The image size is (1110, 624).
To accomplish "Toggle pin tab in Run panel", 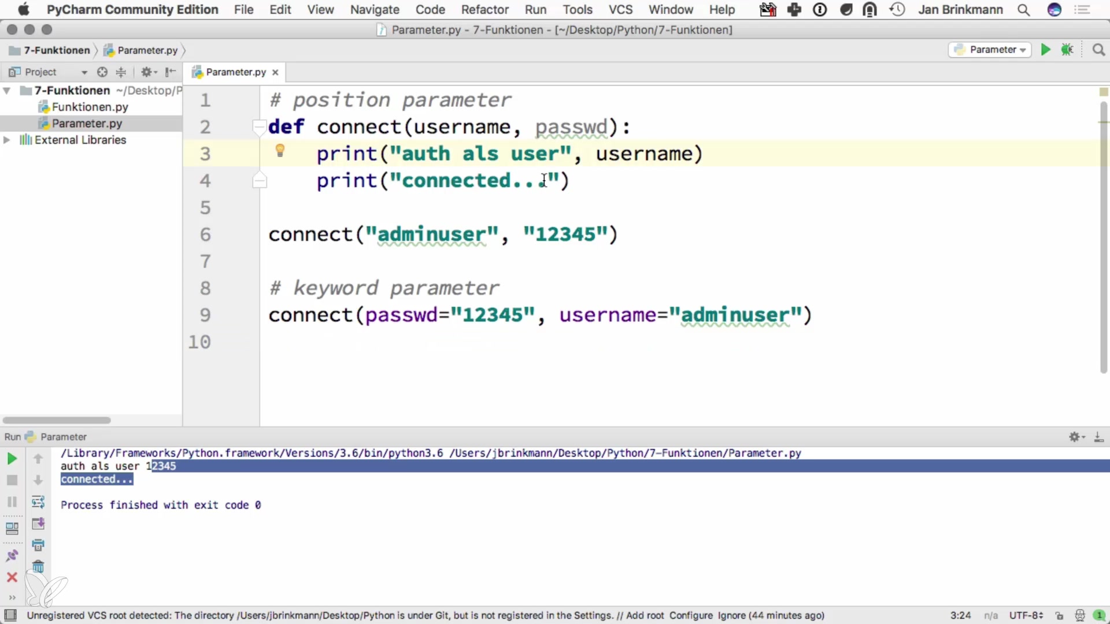I will [x=12, y=556].
